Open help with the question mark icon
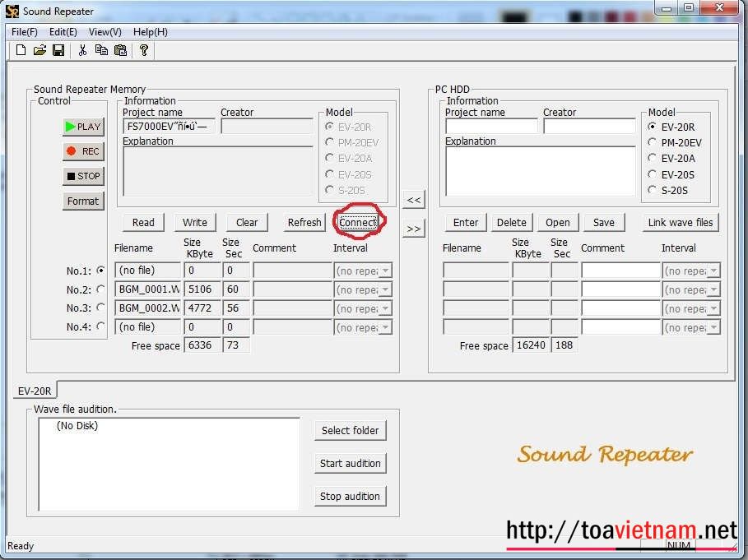This screenshot has width=748, height=560. click(143, 50)
